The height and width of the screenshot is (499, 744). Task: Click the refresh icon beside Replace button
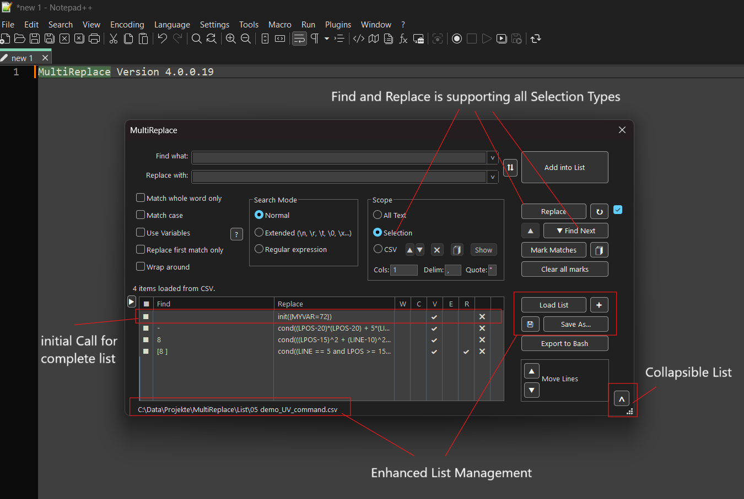tap(599, 212)
